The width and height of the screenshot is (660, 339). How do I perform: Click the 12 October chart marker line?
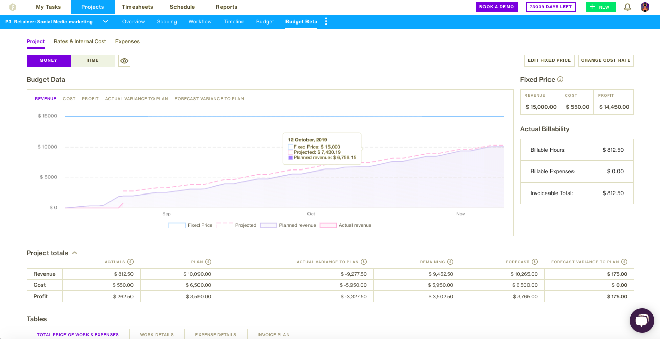(x=364, y=162)
